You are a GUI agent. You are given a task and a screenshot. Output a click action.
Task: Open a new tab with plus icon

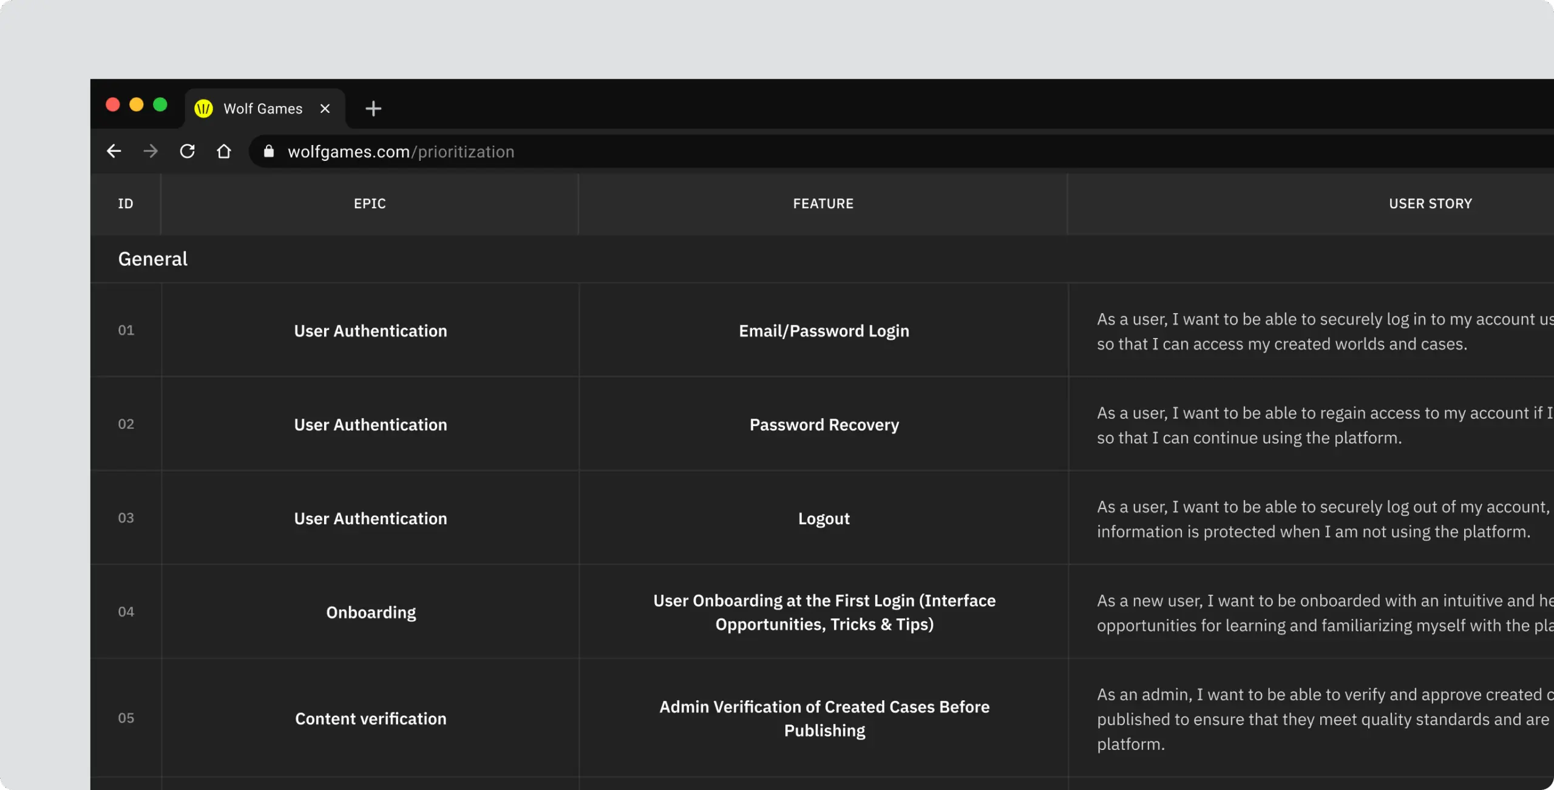click(x=373, y=109)
